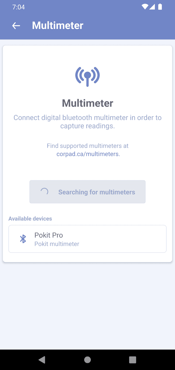
Task: Click the Bluetooth icon beside Pokit Pro
Action: (x=23, y=239)
